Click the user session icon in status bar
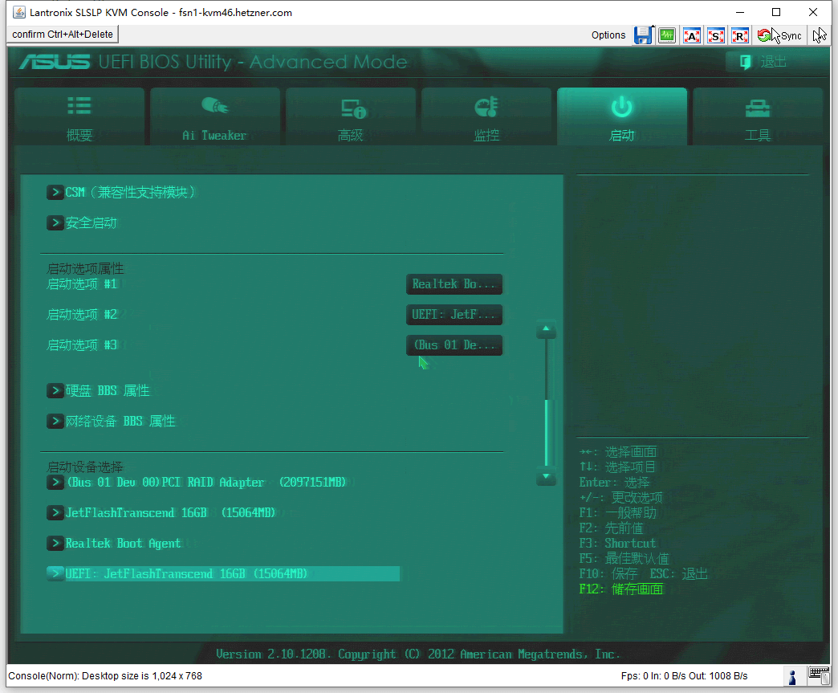 point(791,676)
